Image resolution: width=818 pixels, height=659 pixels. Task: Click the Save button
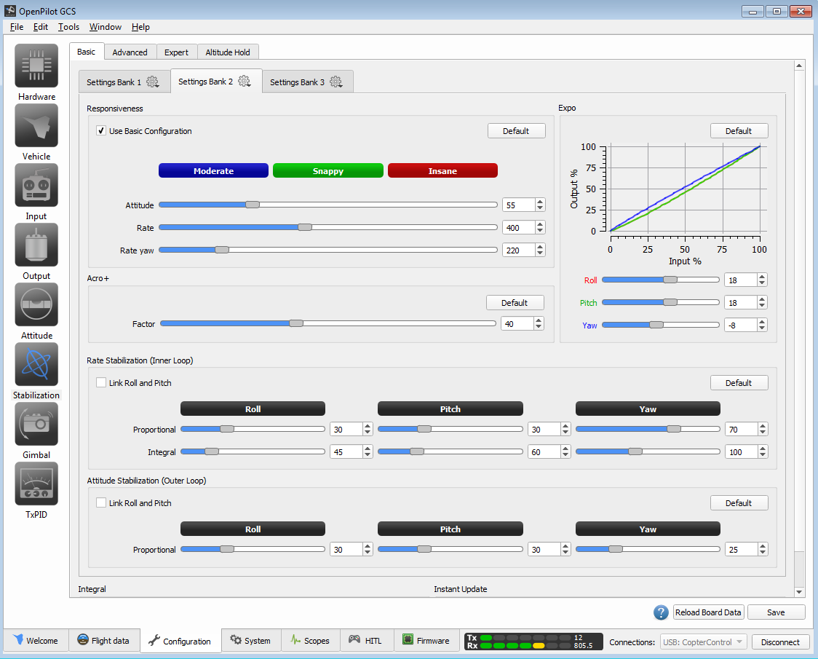tap(776, 612)
